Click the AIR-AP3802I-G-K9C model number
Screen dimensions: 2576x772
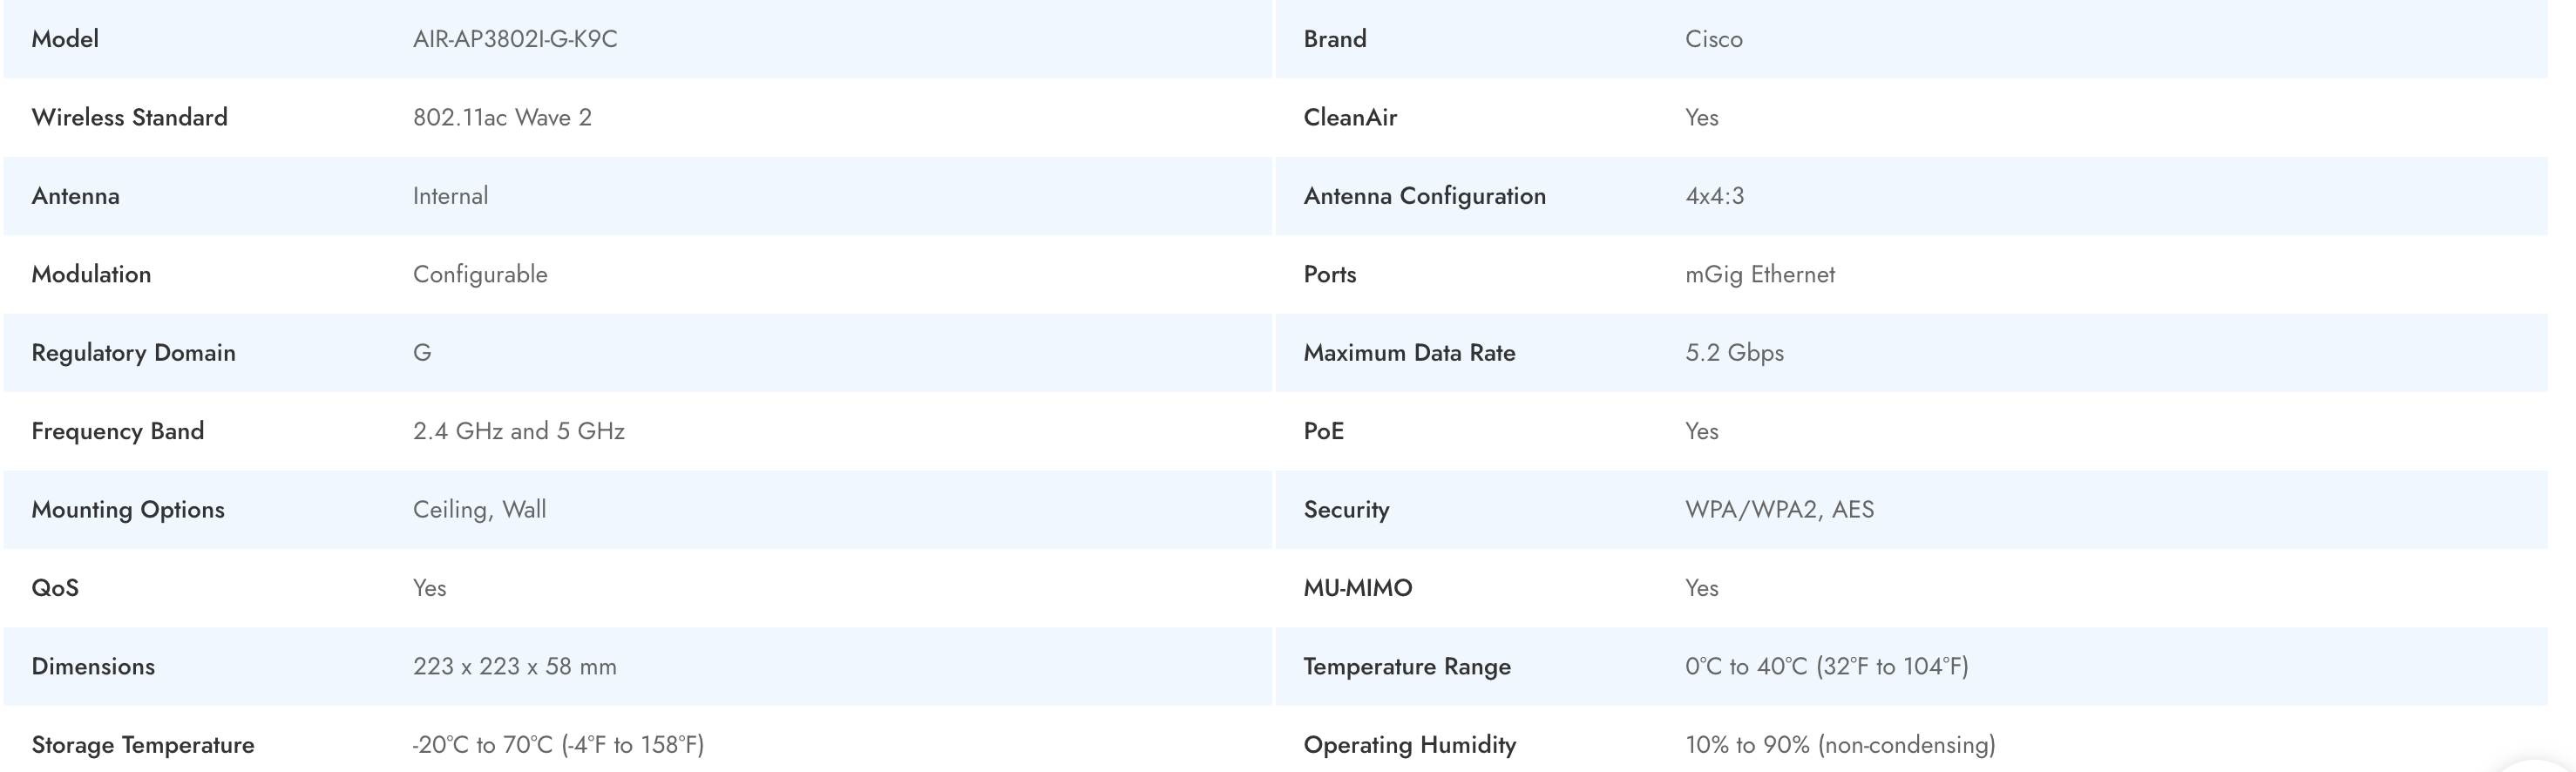click(515, 39)
